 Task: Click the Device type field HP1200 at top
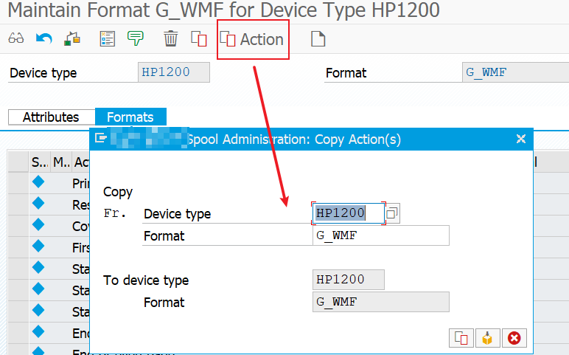pyautogui.click(x=173, y=72)
